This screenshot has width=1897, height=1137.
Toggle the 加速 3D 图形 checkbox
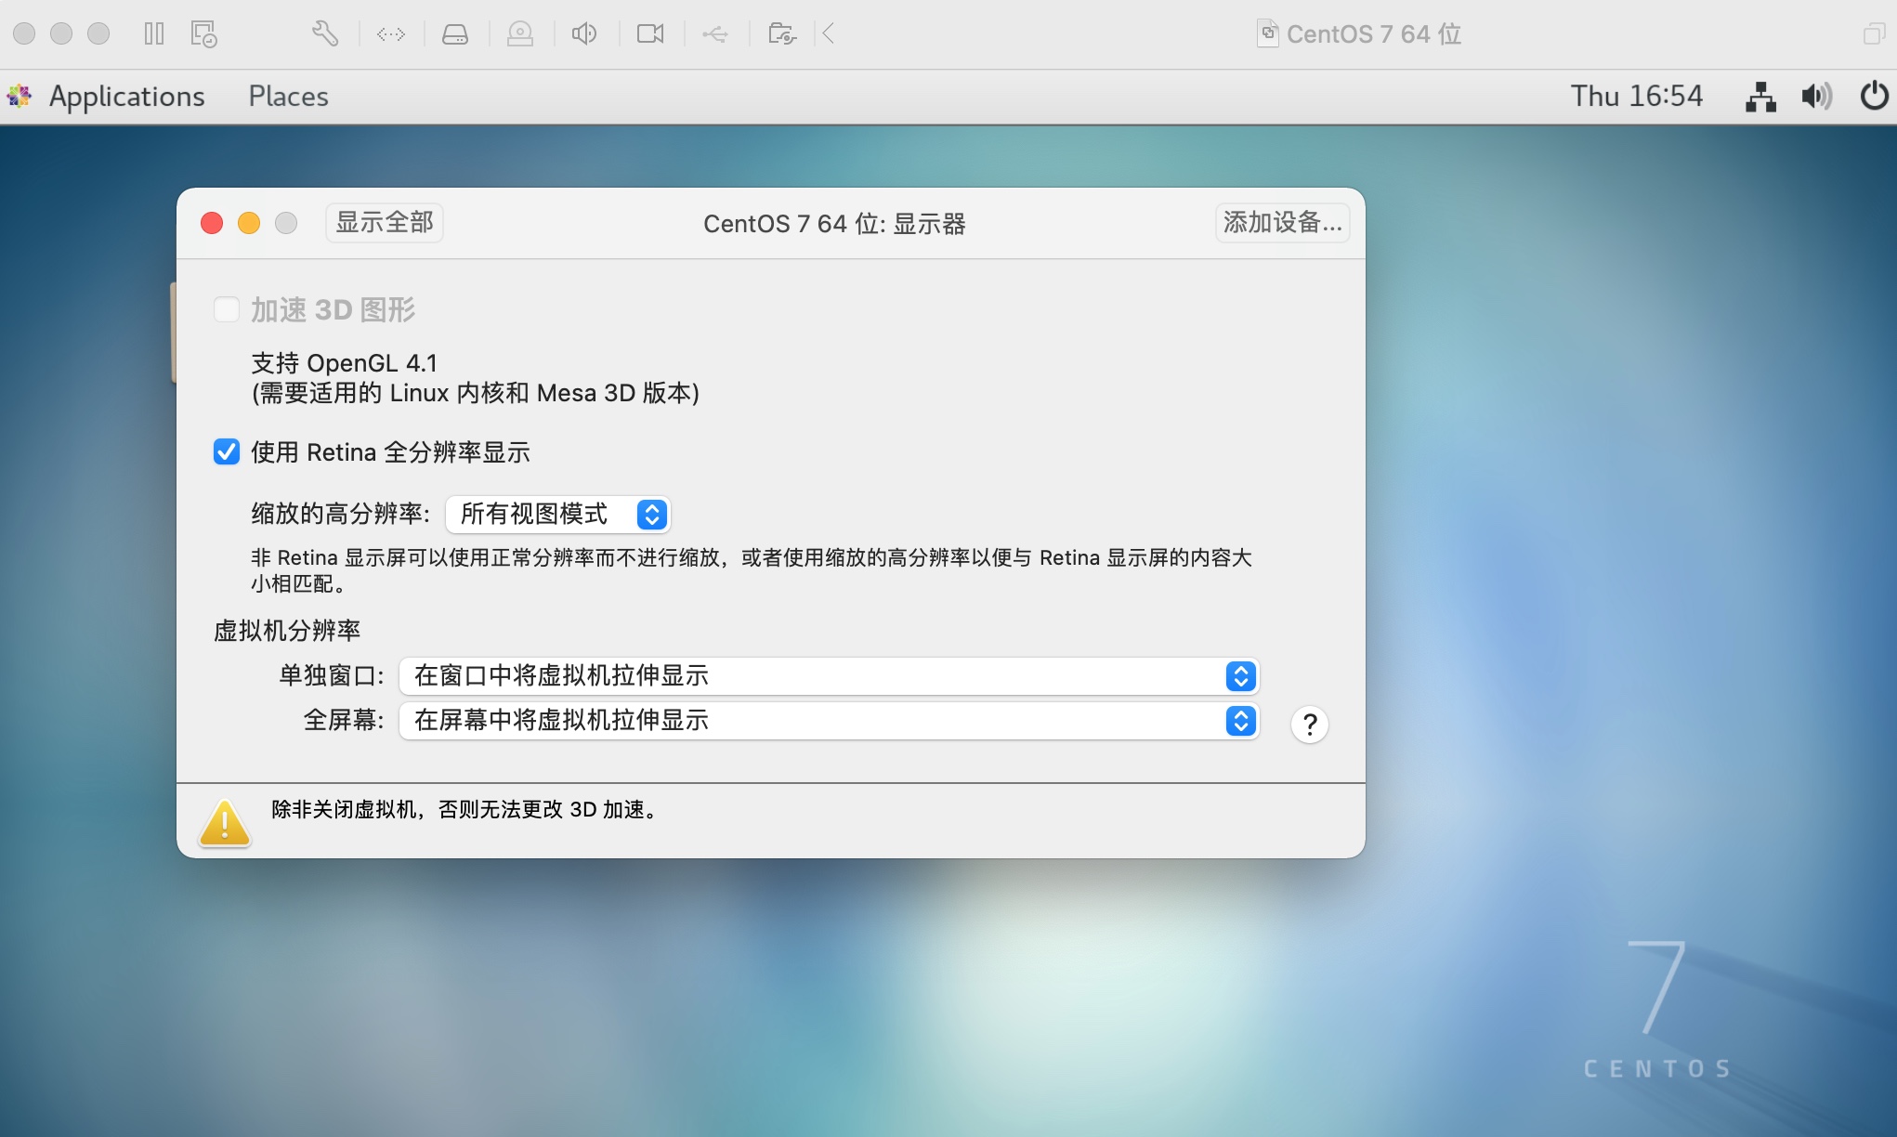tap(227, 309)
